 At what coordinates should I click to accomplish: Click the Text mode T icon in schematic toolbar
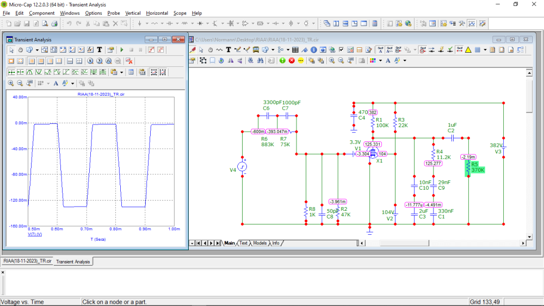click(x=228, y=49)
